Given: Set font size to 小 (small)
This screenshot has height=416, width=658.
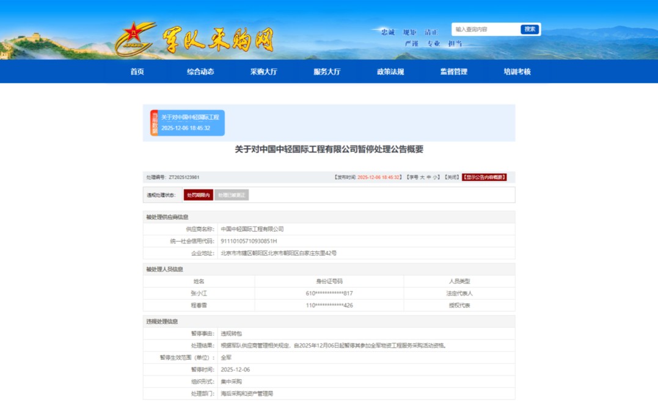Looking at the screenshot, I should point(436,177).
